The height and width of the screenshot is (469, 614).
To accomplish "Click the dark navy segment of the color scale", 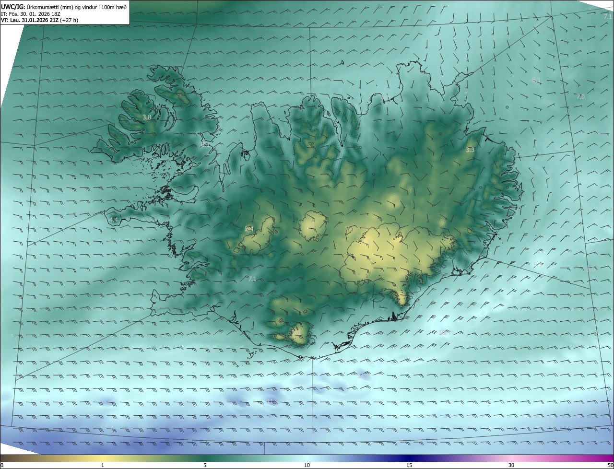I will pos(409,458).
